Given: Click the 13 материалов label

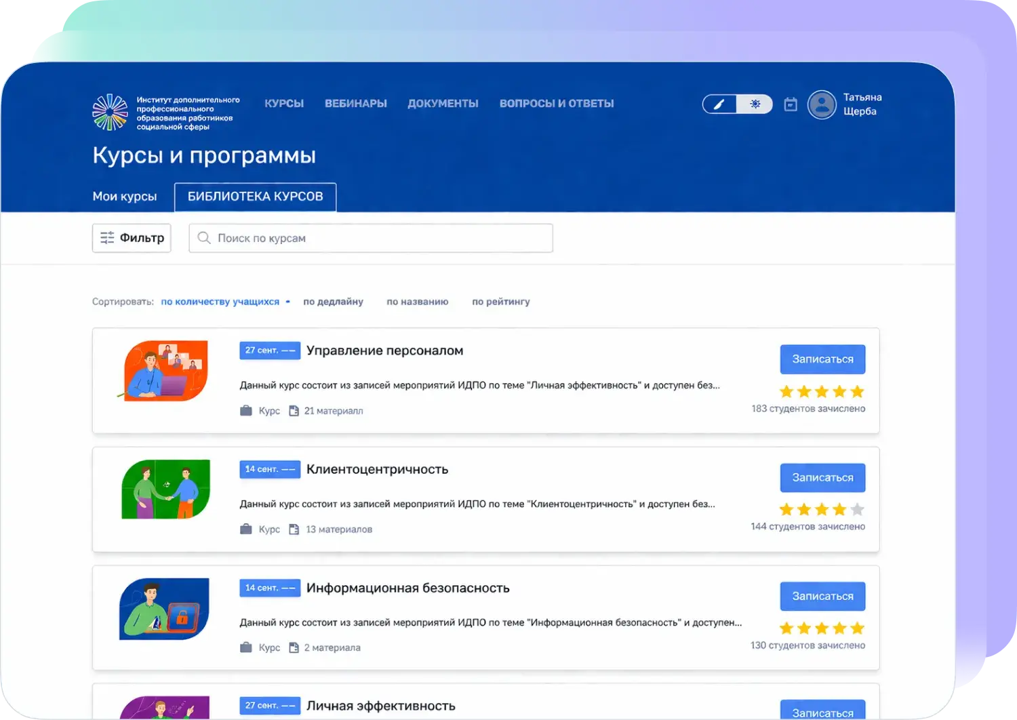Looking at the screenshot, I should 339,529.
